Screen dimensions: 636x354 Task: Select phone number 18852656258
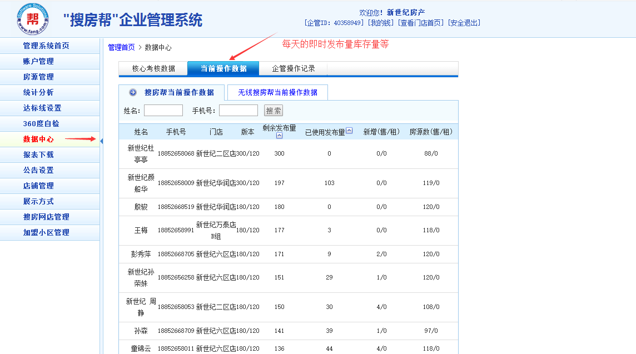[176, 278]
